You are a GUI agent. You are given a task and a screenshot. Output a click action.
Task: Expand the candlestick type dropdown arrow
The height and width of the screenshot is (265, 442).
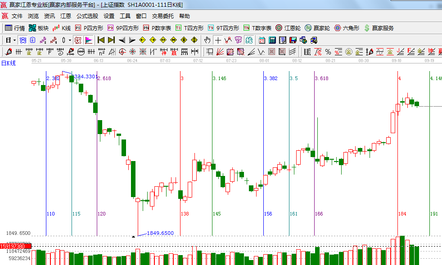pos(70,40)
